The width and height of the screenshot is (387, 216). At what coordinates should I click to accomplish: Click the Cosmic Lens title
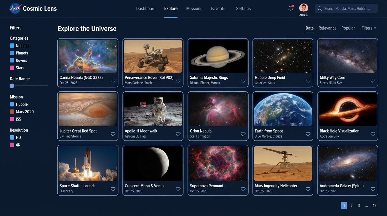(x=40, y=8)
